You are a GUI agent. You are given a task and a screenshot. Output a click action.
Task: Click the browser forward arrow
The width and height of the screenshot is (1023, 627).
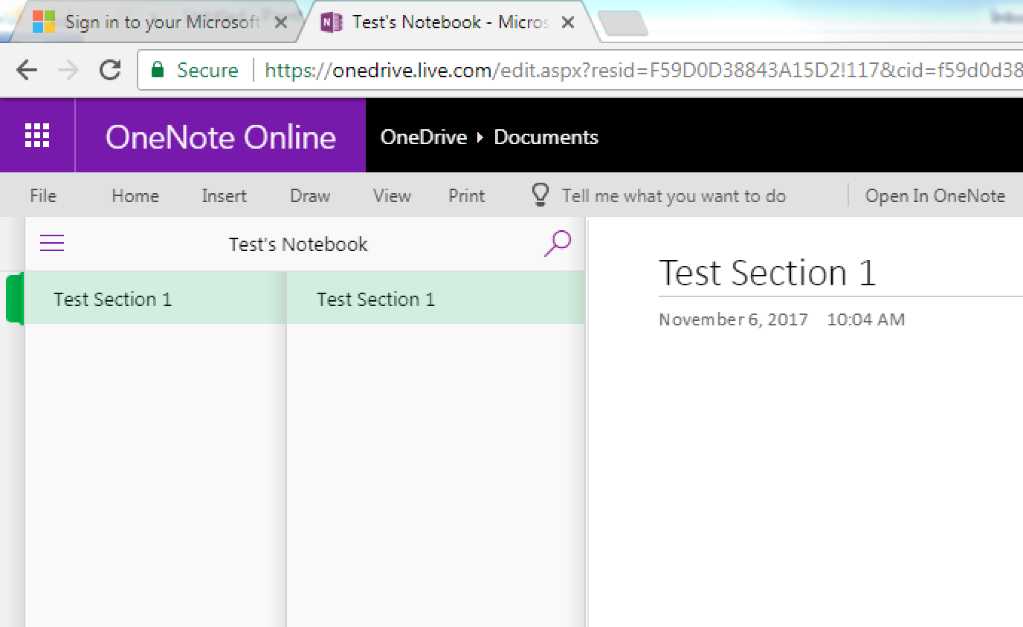(x=68, y=71)
